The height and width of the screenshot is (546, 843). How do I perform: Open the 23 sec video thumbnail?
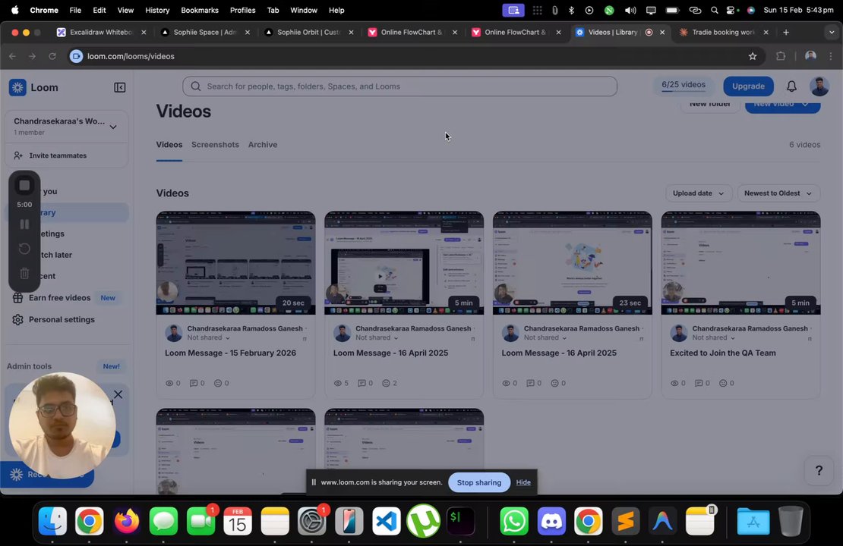click(572, 263)
